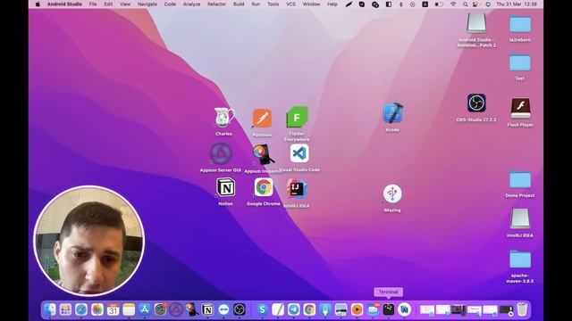Screen dimensions: 572x321
Task: Open the Demo Project folder
Action: pos(520,180)
